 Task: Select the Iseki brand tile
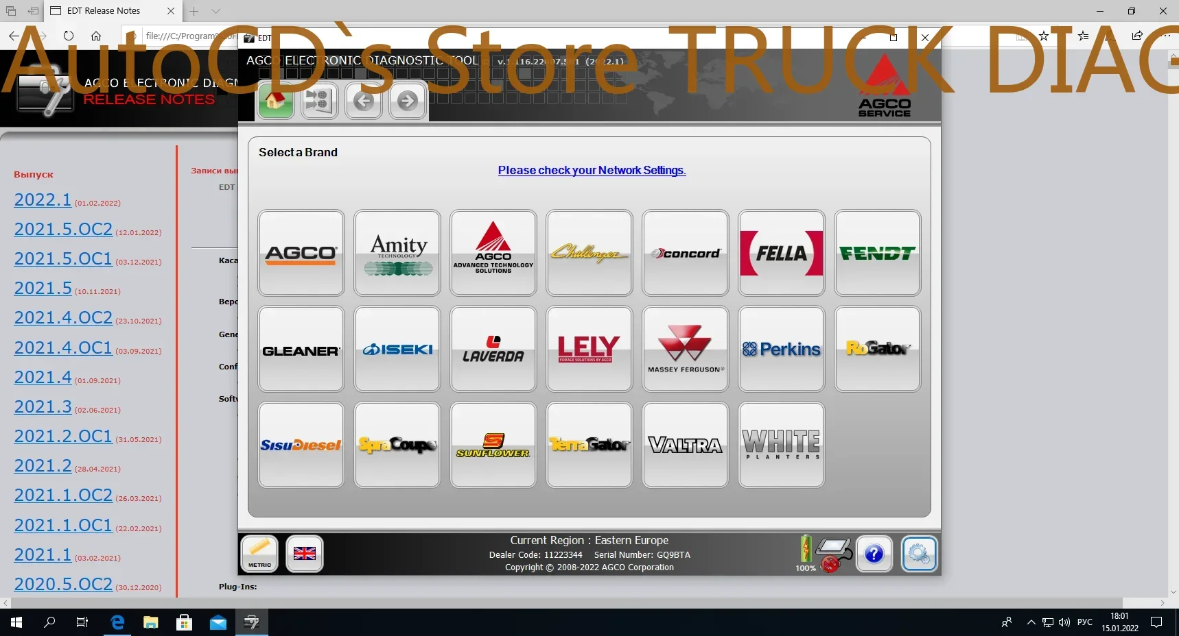coord(397,349)
